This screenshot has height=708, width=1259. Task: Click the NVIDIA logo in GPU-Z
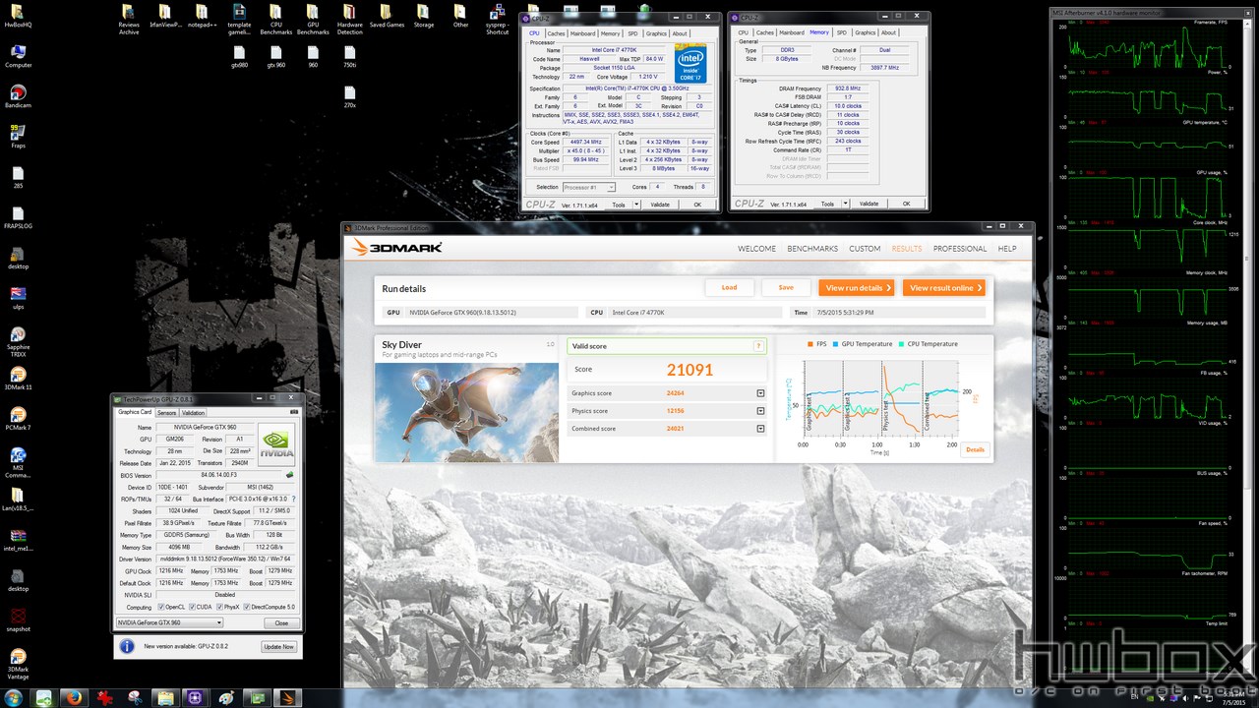coord(276,444)
